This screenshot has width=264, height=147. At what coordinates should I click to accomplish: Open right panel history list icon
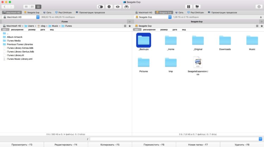[x=257, y=26]
